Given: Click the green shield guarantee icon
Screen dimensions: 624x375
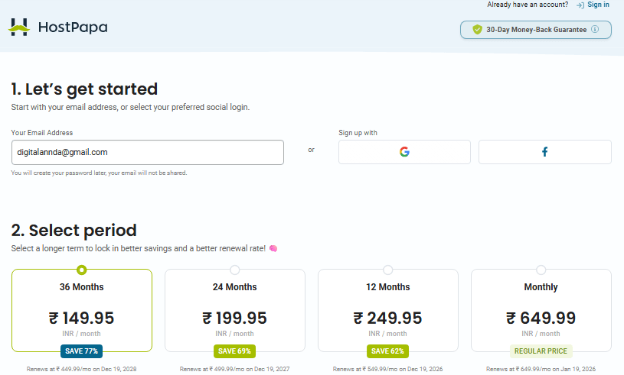Looking at the screenshot, I should pos(477,30).
